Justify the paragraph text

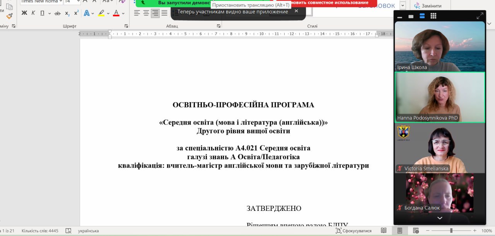(x=164, y=13)
